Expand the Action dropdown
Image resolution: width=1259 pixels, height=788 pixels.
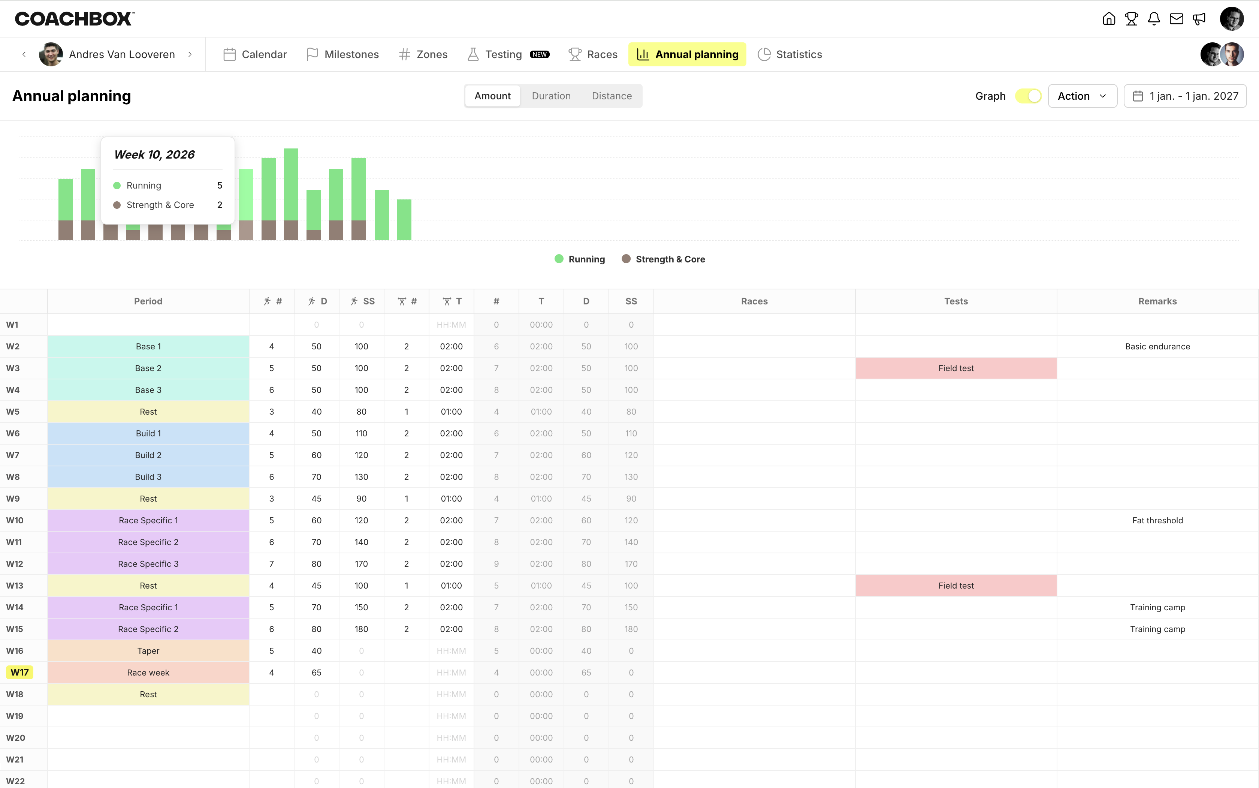1082,96
